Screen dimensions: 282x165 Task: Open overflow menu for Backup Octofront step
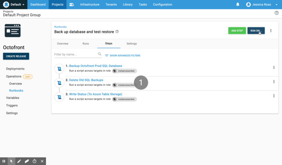click(x=274, y=68)
